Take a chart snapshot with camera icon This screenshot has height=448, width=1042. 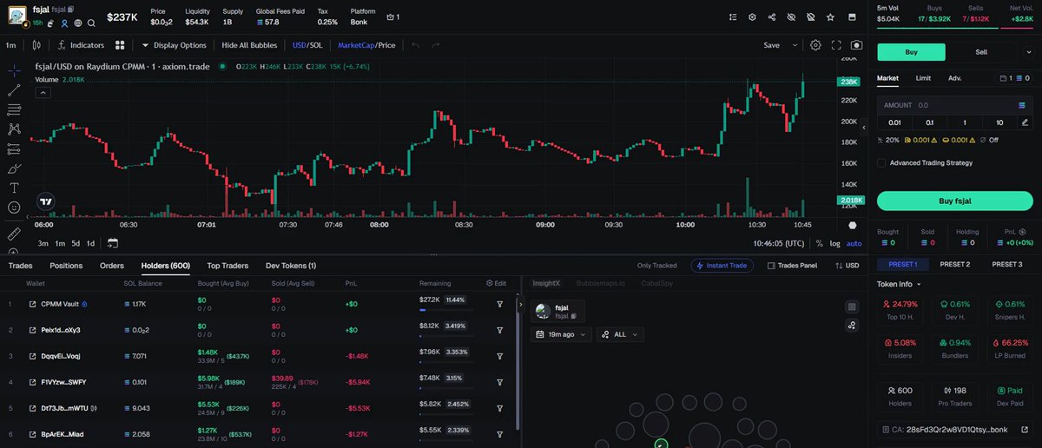pos(857,45)
